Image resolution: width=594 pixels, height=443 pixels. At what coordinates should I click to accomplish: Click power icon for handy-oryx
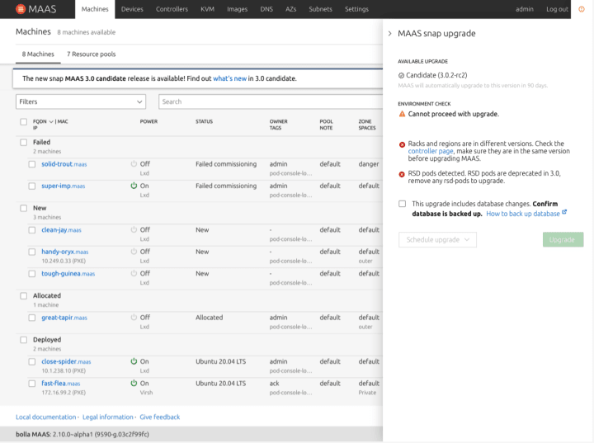coord(134,252)
